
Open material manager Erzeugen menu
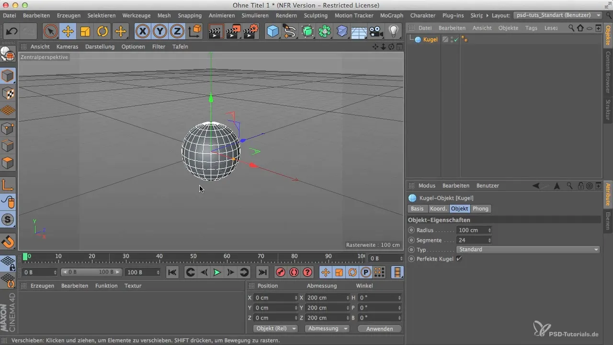pos(42,286)
